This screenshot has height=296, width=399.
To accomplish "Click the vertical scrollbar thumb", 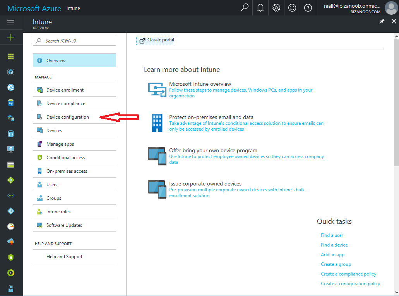I will point(396,103).
